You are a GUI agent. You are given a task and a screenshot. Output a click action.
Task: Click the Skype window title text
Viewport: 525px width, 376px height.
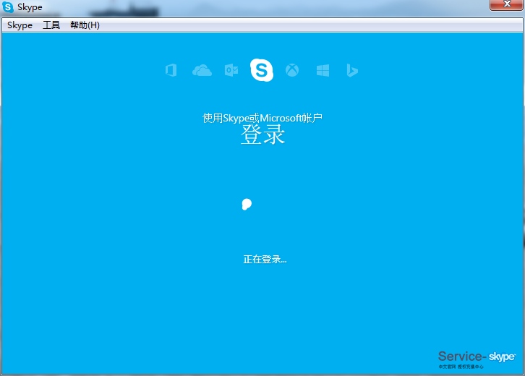click(30, 7)
